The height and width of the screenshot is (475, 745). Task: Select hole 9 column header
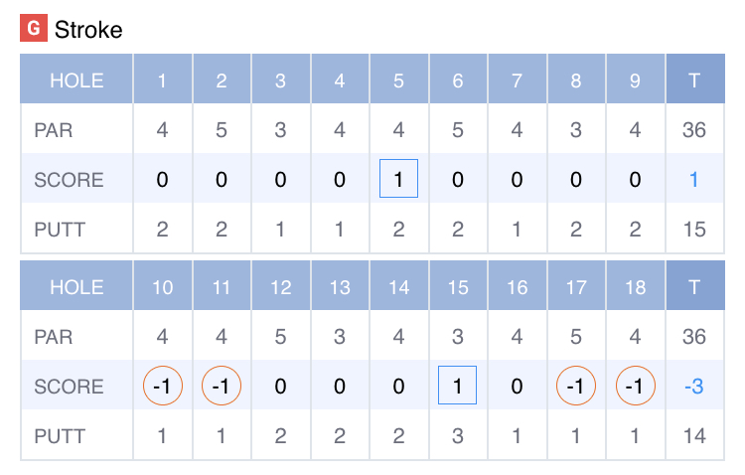coord(636,80)
